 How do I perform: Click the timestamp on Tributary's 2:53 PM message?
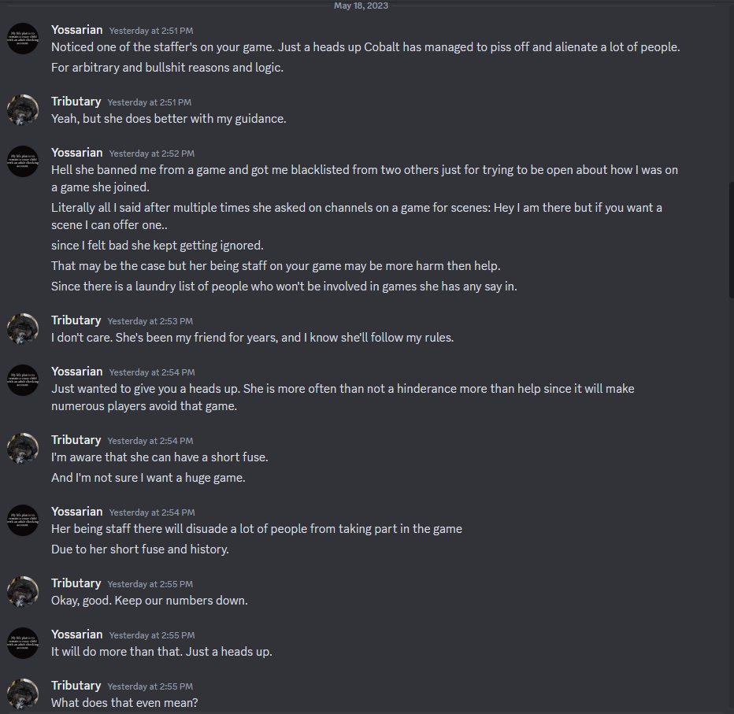pyautogui.click(x=149, y=321)
